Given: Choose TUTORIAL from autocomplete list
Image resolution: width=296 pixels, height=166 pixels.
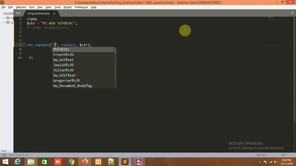Looking at the screenshot, I should pos(83,49).
